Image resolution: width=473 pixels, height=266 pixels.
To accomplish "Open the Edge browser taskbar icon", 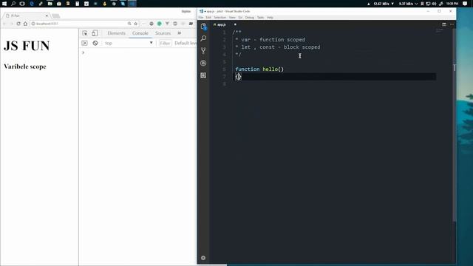I will pyautogui.click(x=32, y=4).
